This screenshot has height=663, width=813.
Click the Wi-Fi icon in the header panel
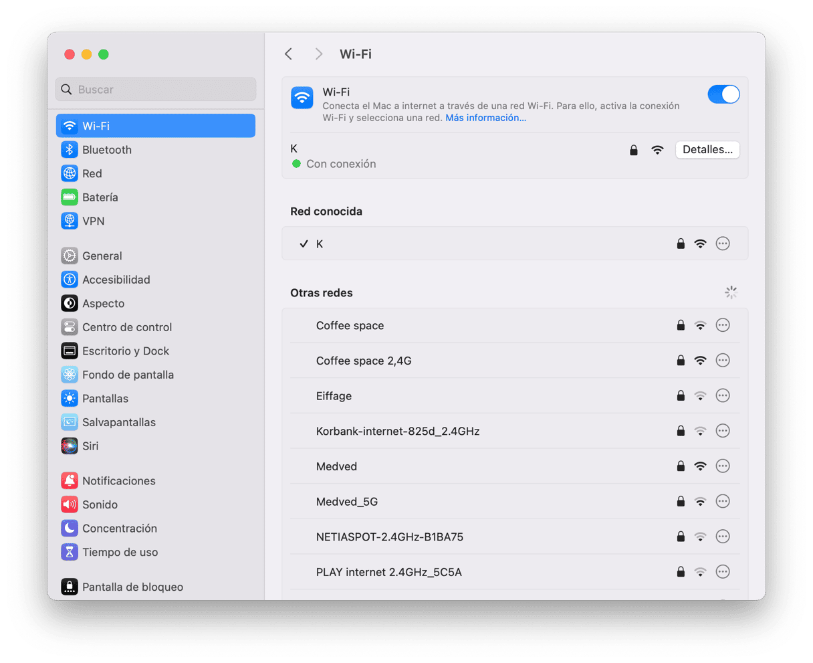(302, 98)
